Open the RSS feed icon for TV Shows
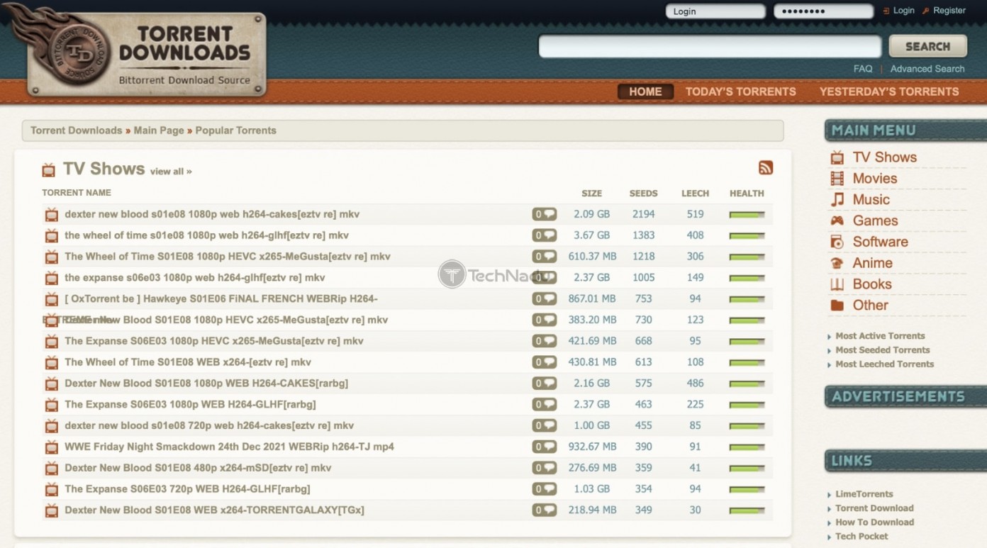Screen dimensions: 987x548 (766, 168)
